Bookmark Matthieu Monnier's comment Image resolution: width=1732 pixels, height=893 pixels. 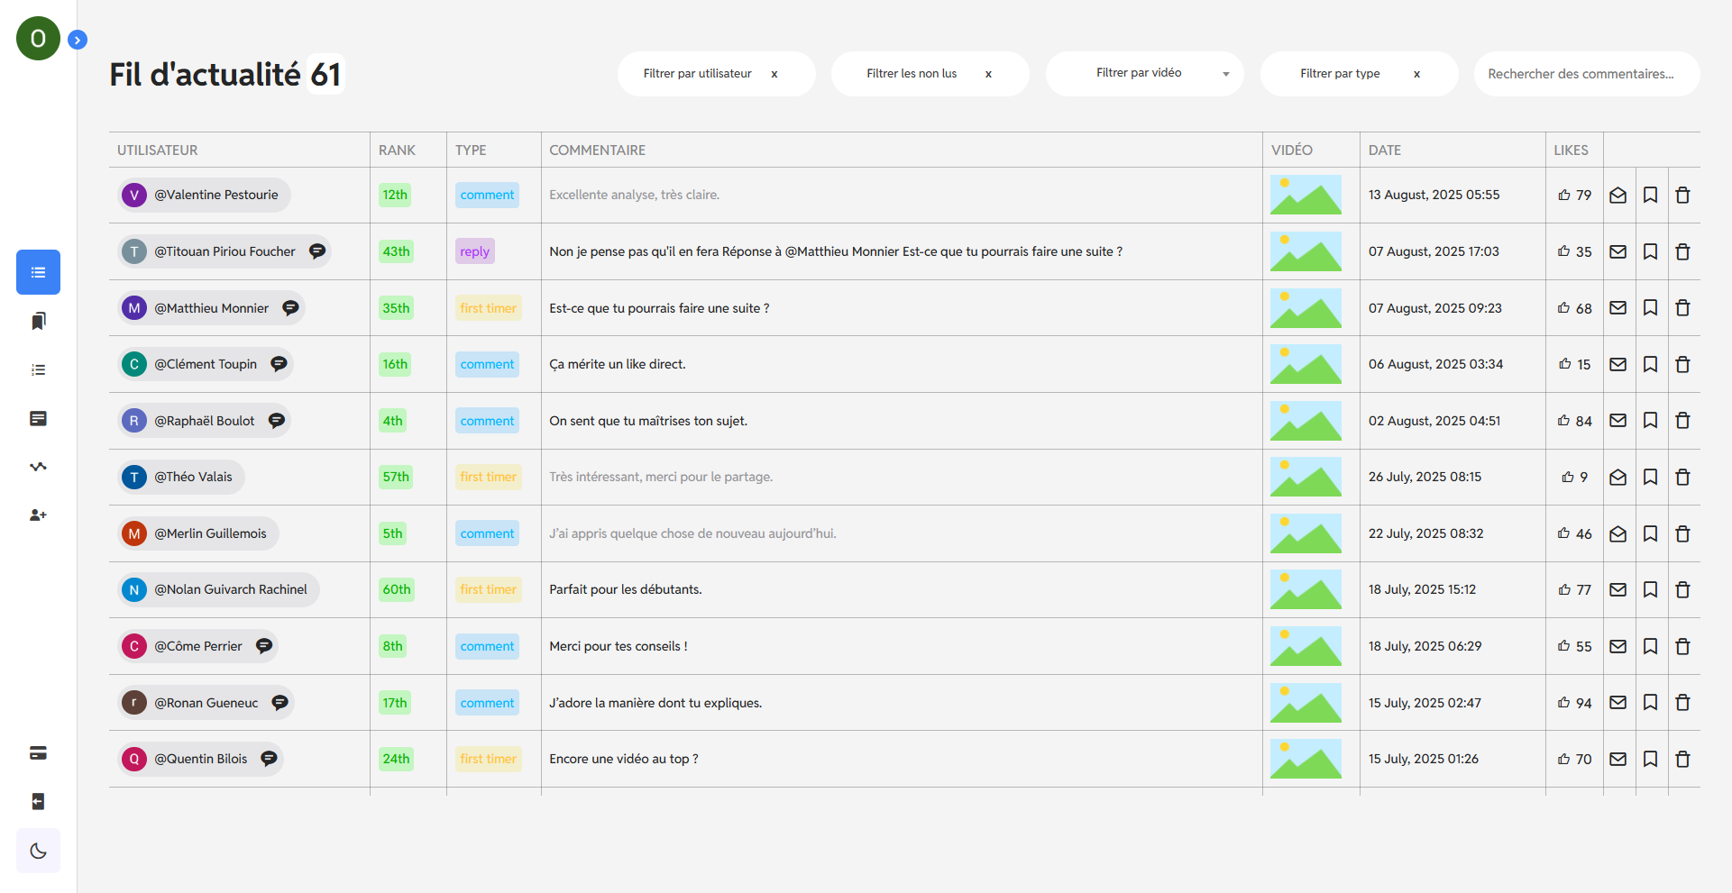pos(1650,307)
